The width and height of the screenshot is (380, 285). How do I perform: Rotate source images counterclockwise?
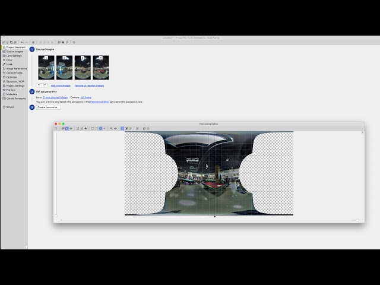[x=39, y=85]
